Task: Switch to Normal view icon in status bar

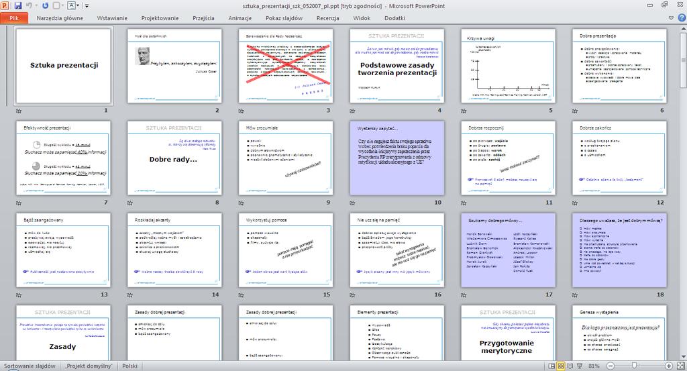Action: click(x=551, y=366)
